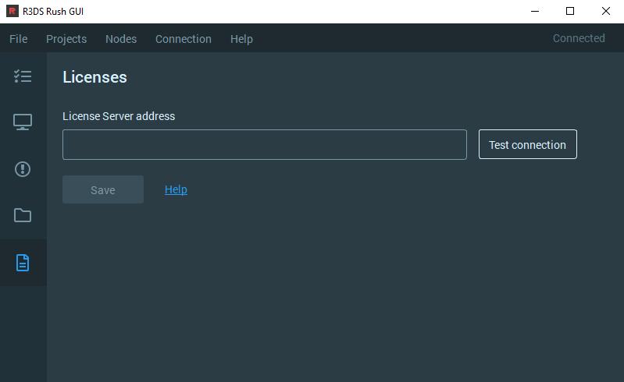The width and height of the screenshot is (624, 382).
Task: Follow the Help link
Action: 176,189
